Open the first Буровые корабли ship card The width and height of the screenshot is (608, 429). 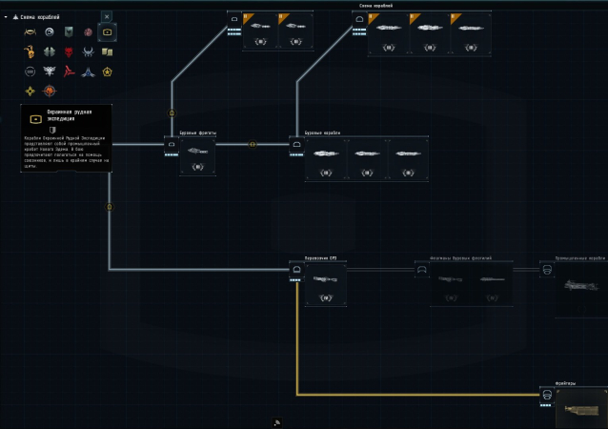(326, 159)
